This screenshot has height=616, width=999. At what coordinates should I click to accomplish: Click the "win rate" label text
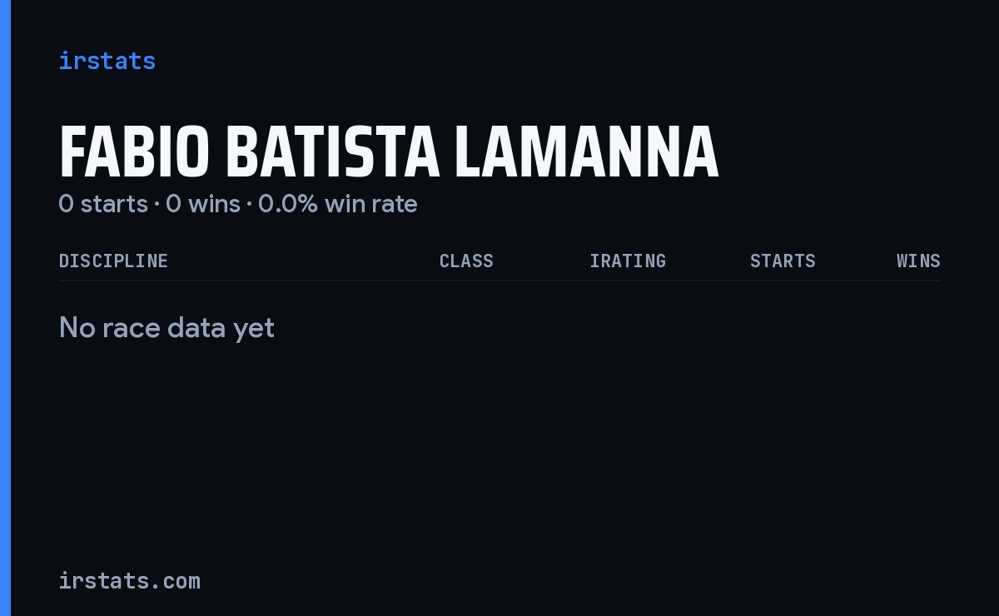tap(371, 204)
